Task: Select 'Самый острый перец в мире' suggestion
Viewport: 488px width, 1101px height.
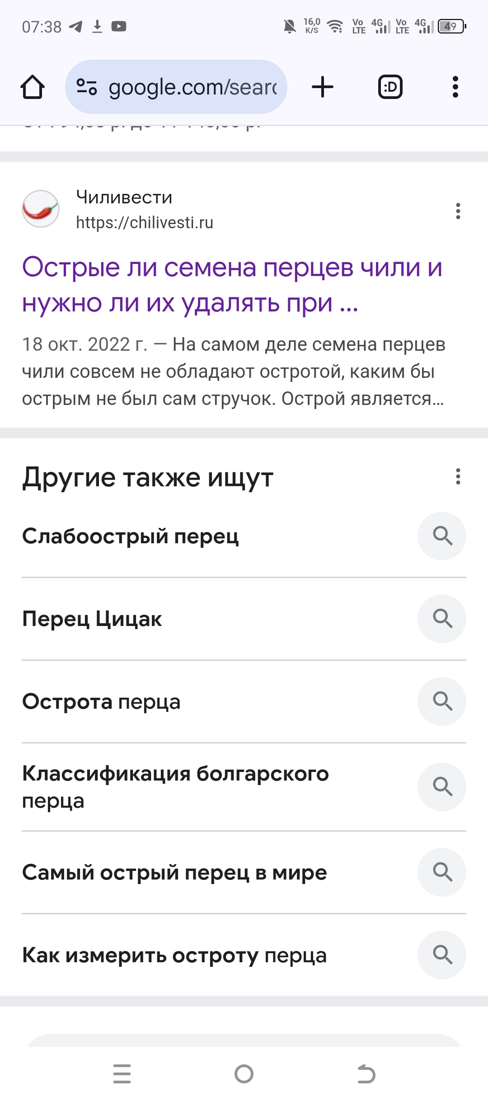Action: click(x=174, y=872)
